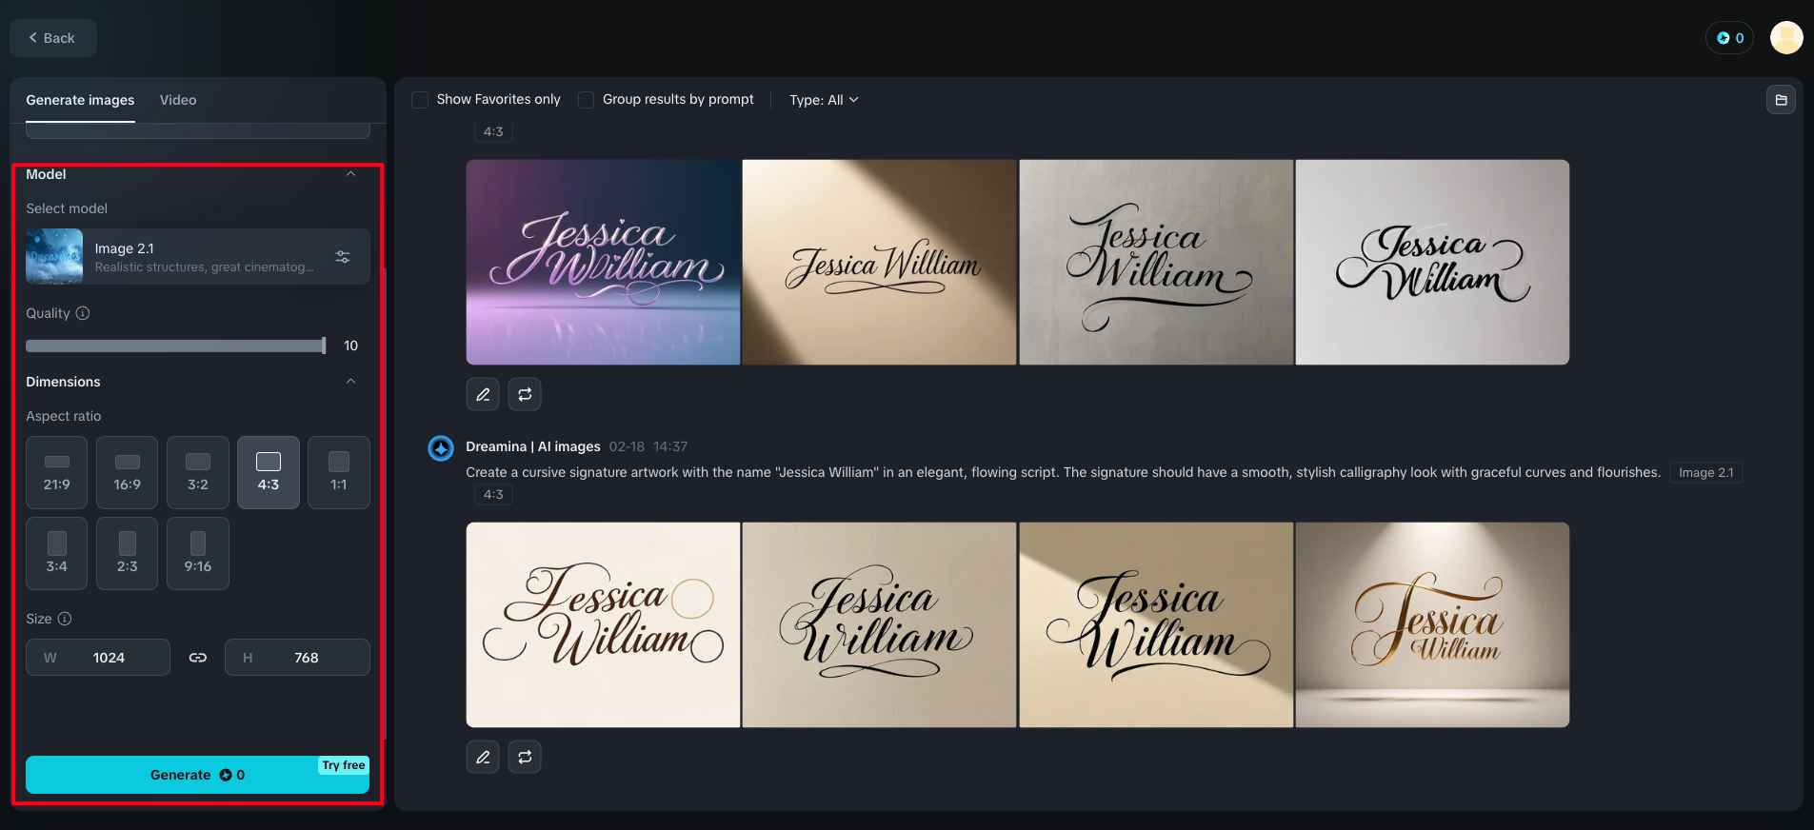Open bottom-row image with diagonal tan shadow
Image resolution: width=1814 pixels, height=830 pixels.
[1156, 624]
